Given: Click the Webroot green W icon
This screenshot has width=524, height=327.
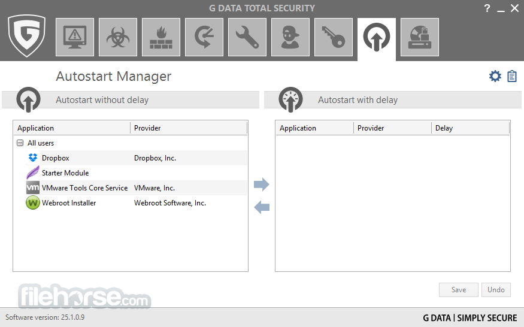Looking at the screenshot, I should point(33,202).
